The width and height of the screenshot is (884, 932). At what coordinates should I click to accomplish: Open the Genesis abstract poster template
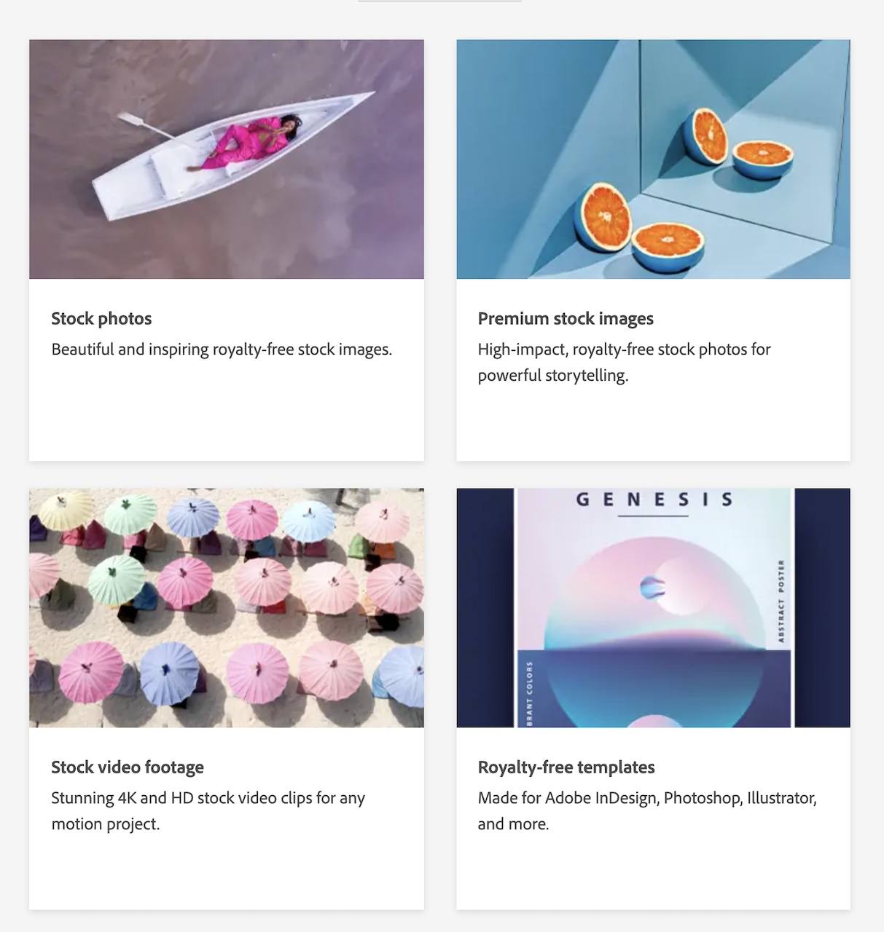tap(653, 607)
